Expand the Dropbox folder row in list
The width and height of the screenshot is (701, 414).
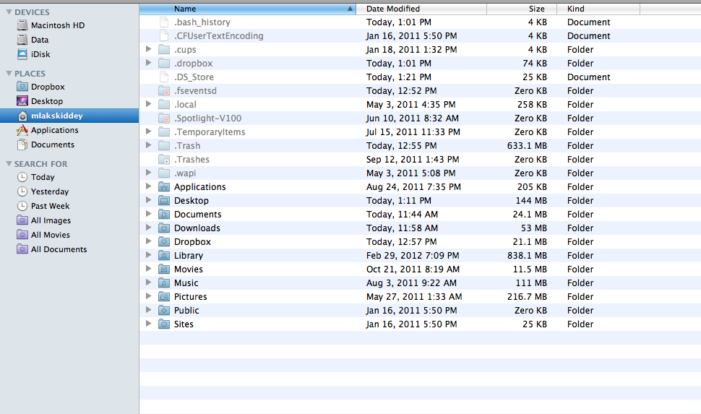click(x=148, y=241)
